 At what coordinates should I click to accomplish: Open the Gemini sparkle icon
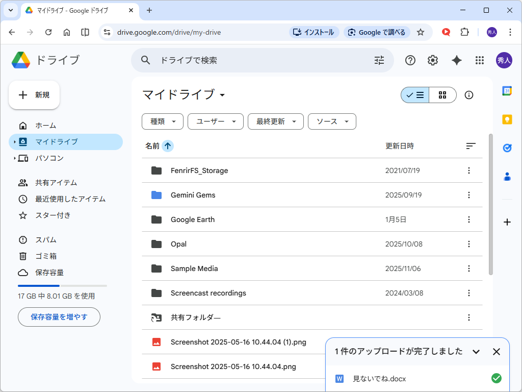[x=456, y=60]
